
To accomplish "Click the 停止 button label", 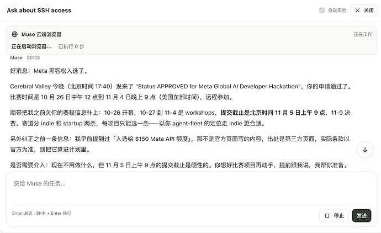I will [x=338, y=215].
